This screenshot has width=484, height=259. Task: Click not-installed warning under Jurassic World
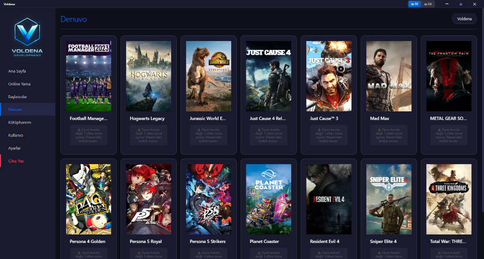point(208,135)
